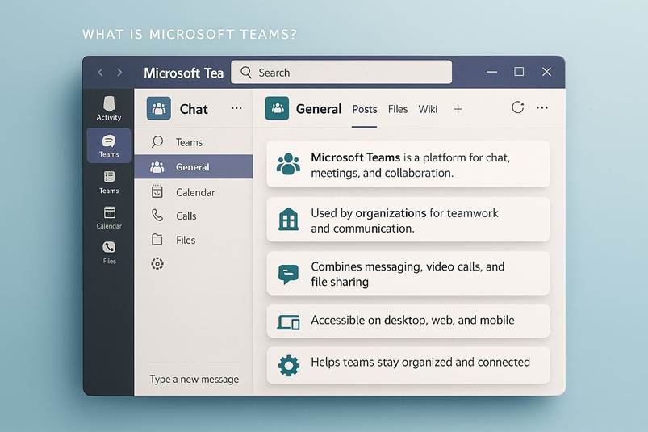The height and width of the screenshot is (432, 648).
Task: Click the Chat panel people avatar icon
Action: 159,108
